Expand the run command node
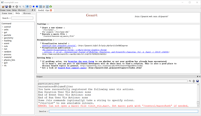Viewport: 201px width, 116px height. pyautogui.click(x=2, y=49)
